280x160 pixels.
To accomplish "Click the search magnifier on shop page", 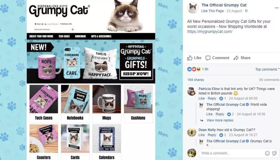I will [x=73, y=30].
